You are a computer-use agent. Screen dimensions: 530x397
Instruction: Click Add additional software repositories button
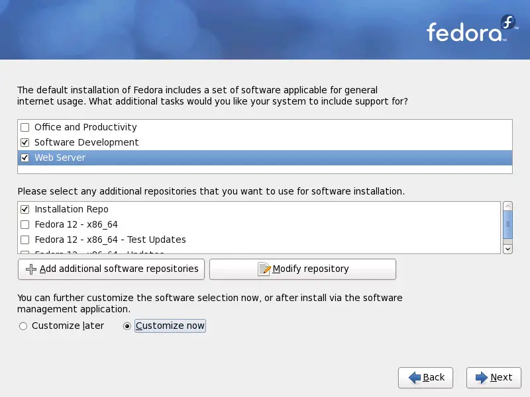tap(111, 269)
